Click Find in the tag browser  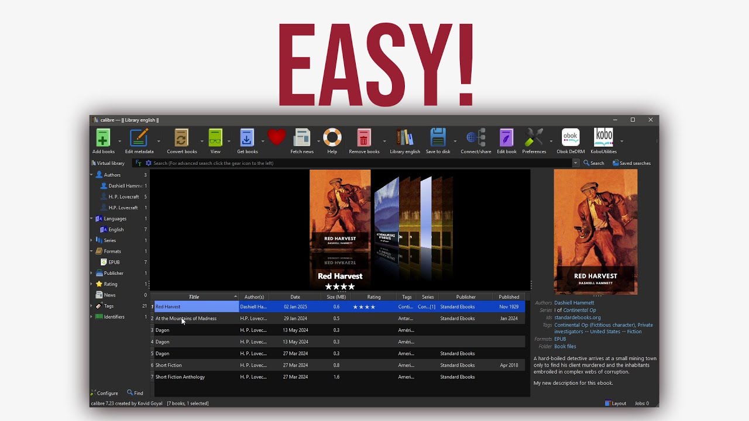click(135, 393)
